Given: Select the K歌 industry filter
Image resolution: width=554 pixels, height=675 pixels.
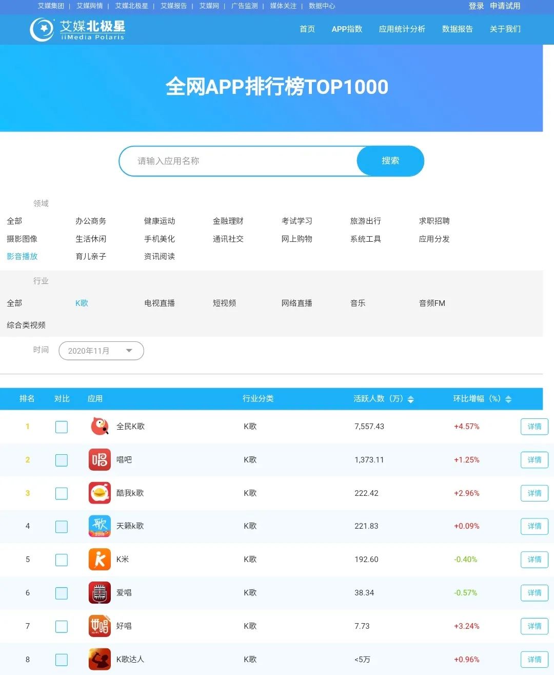Looking at the screenshot, I should [82, 303].
